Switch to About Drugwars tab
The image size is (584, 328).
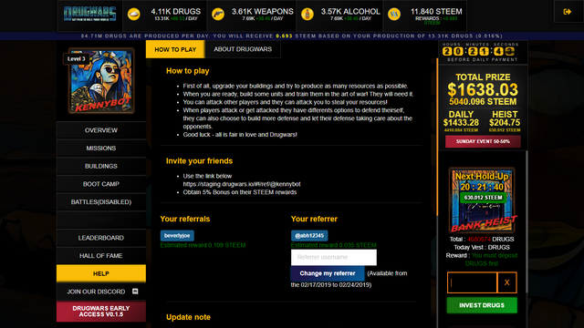[243, 49]
